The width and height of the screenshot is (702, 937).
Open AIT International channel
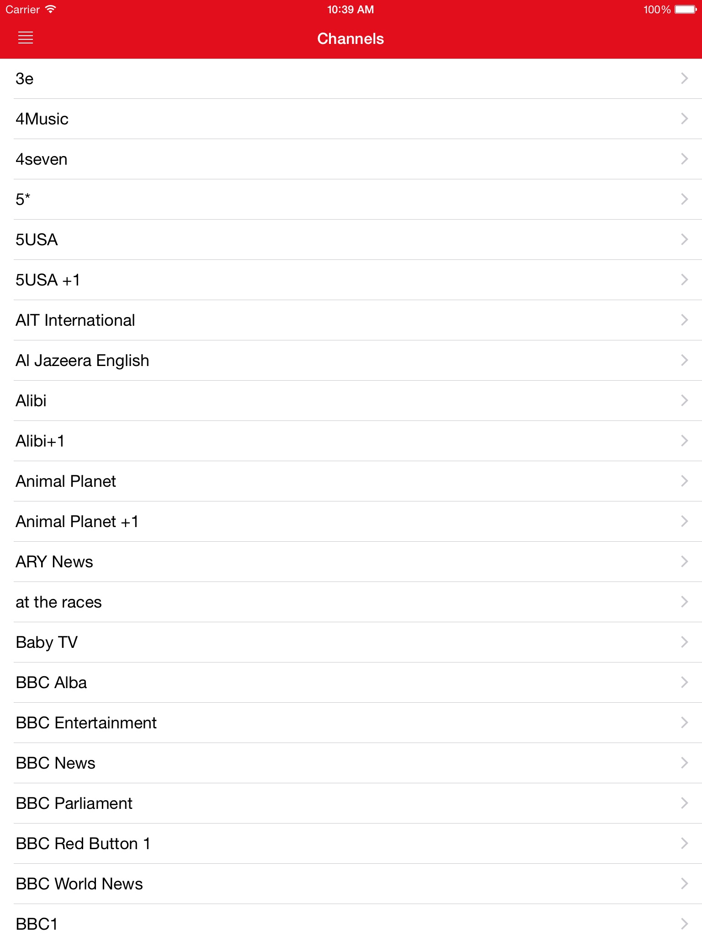click(75, 320)
